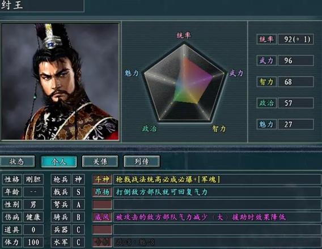The image size is (322, 249).
Task: Select the 昂扬 skill label
Action: [102, 192]
